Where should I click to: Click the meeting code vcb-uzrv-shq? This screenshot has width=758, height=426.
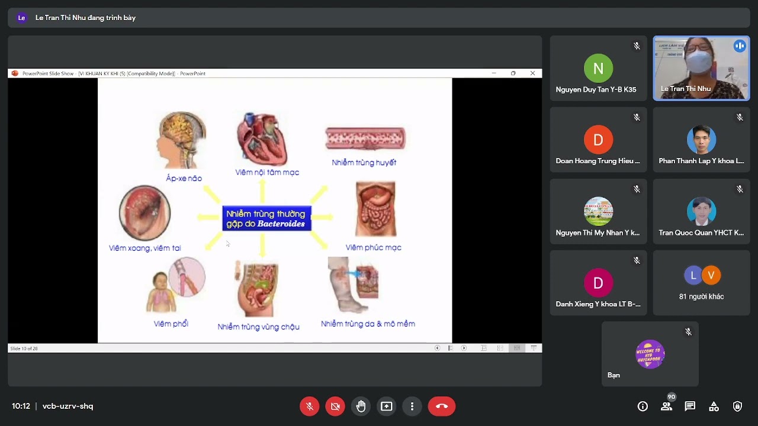pyautogui.click(x=68, y=406)
